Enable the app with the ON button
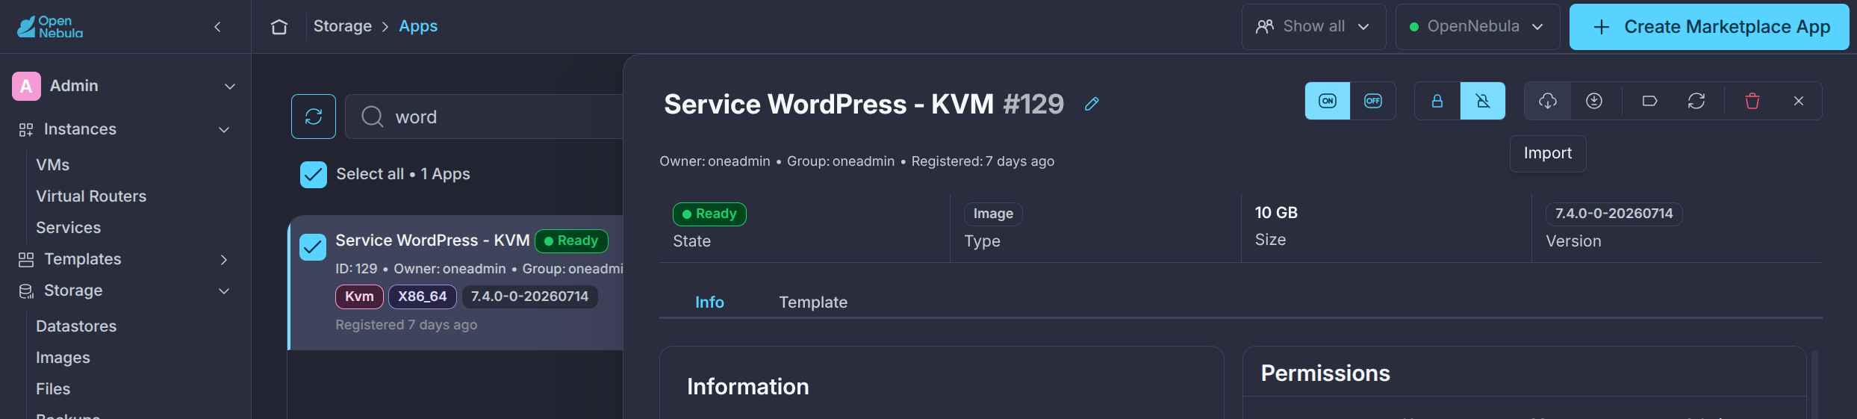Image resolution: width=1857 pixels, height=419 pixels. [x=1328, y=101]
